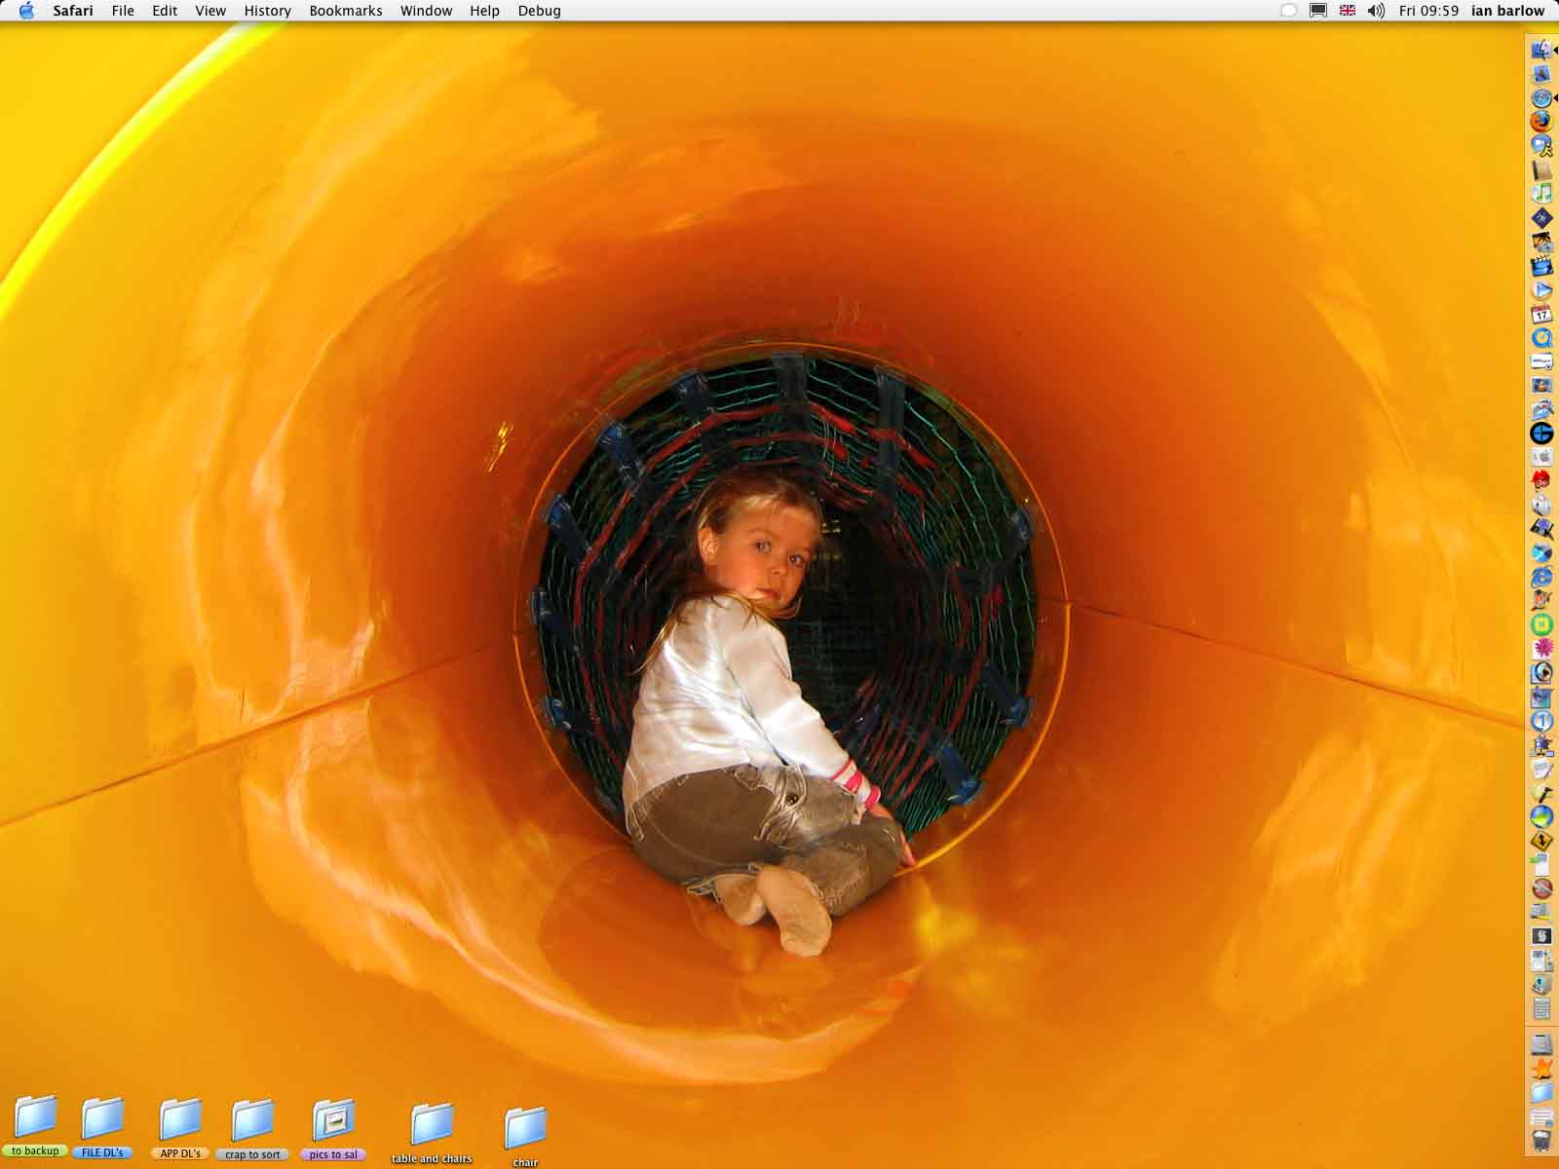
Task: Open System Preferences from the Dock
Action: (1541, 458)
